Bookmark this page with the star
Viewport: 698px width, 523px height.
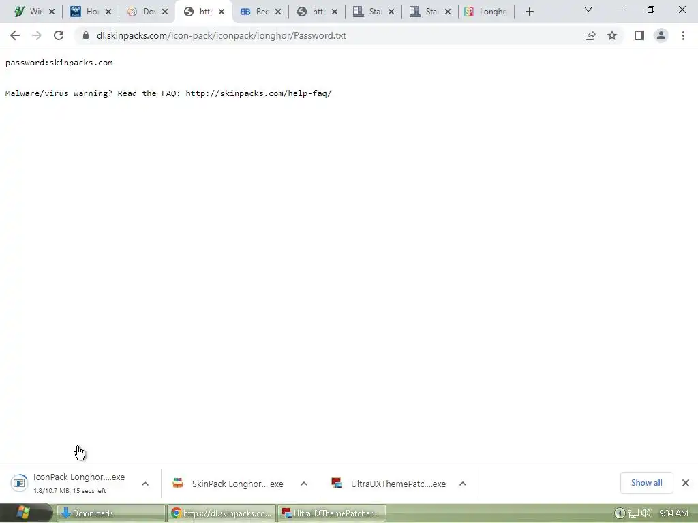[x=612, y=35]
